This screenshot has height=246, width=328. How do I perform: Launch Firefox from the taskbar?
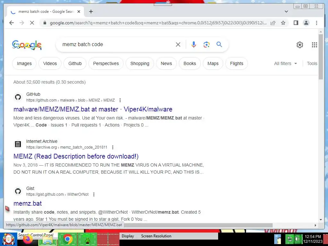click(x=28, y=240)
